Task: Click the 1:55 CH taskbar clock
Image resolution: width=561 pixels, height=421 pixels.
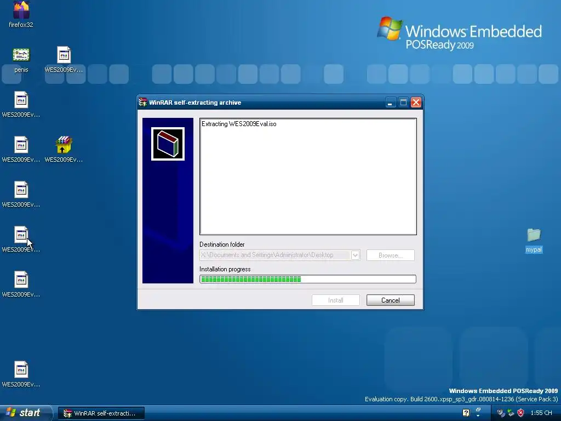Action: (x=541, y=413)
